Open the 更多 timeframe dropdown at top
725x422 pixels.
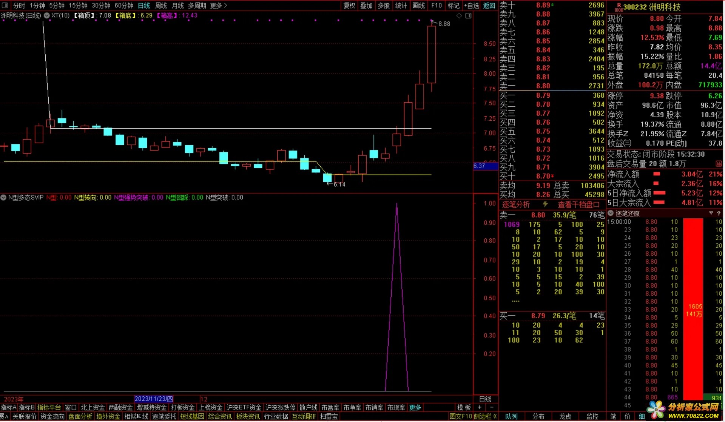coord(219,5)
